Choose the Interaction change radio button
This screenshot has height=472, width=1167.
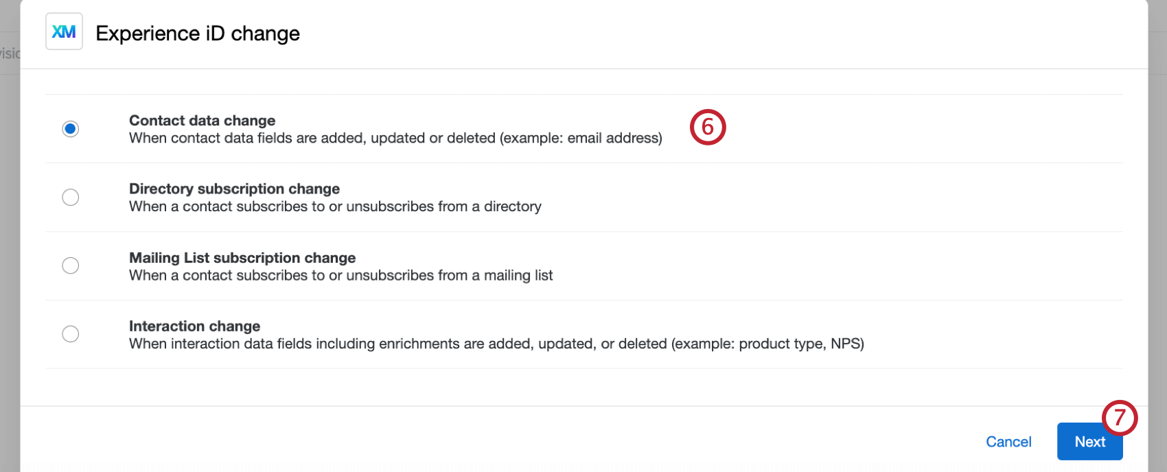click(x=70, y=333)
